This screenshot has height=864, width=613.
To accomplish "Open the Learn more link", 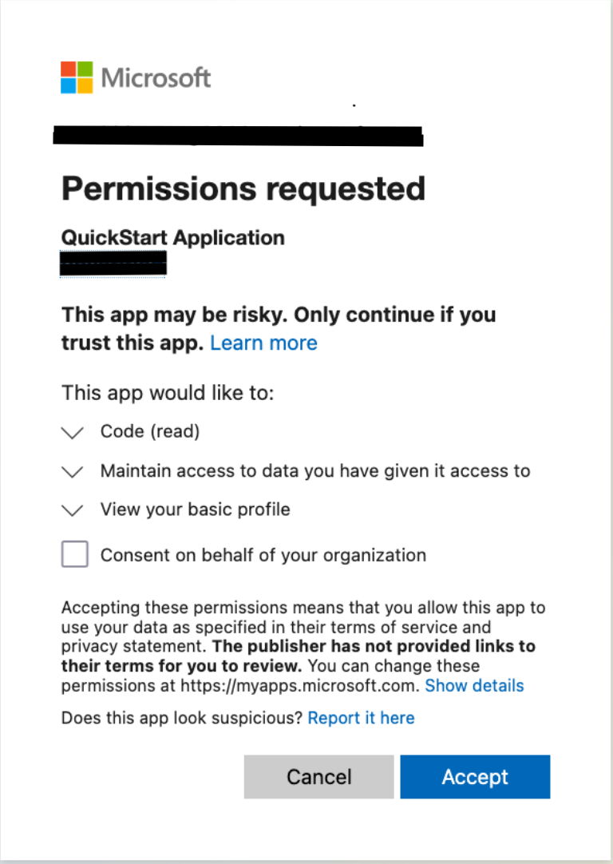I will click(263, 343).
